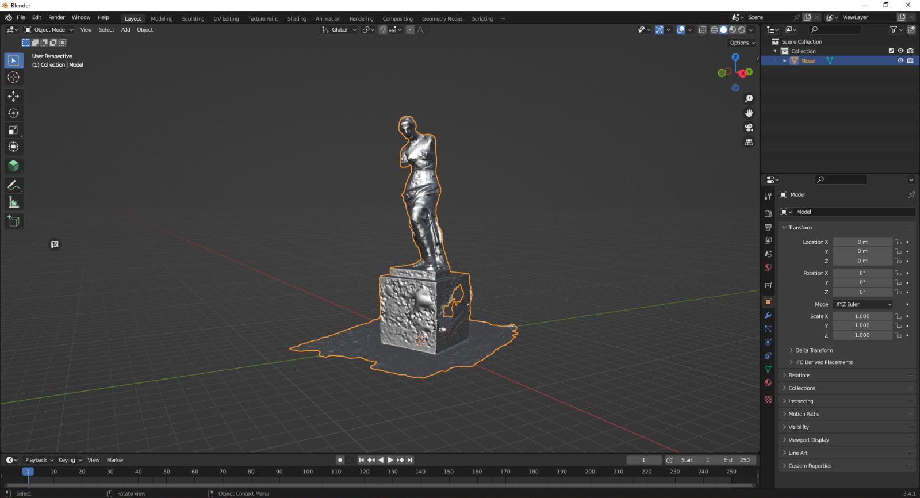Switch to Rendered viewport shading
The height and width of the screenshot is (498, 920).
[742, 30]
